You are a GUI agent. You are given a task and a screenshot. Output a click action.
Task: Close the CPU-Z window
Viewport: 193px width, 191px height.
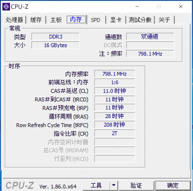tap(181, 6)
